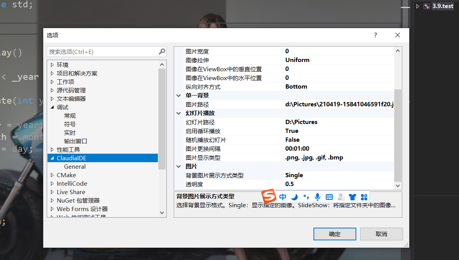Collapse the 调试 tree node
459x260 pixels.
click(x=51, y=107)
